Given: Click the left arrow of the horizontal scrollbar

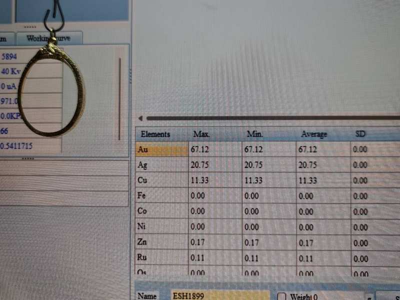Looking at the screenshot, I should (140, 118).
